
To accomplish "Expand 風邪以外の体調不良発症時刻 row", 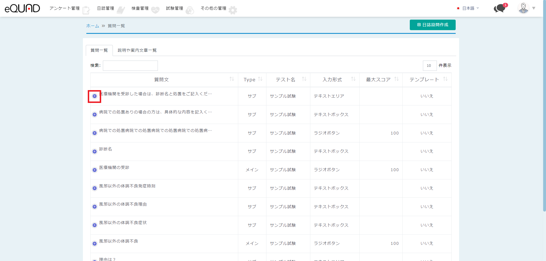I will point(95,188).
